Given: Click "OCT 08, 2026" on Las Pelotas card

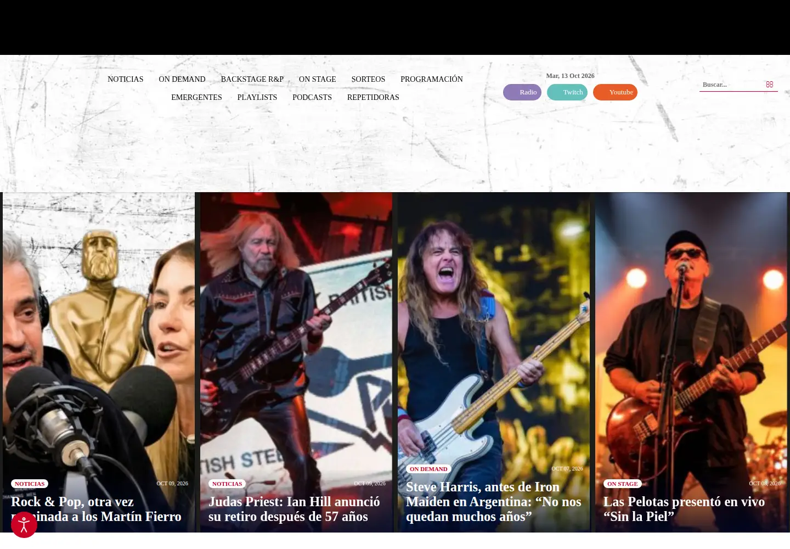Looking at the screenshot, I should pos(765,484).
